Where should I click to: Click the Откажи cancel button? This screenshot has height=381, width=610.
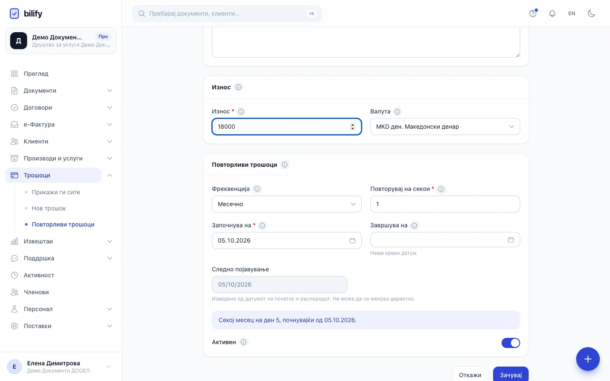(470, 375)
